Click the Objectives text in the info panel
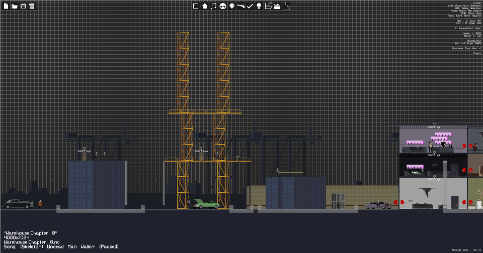 point(473,41)
